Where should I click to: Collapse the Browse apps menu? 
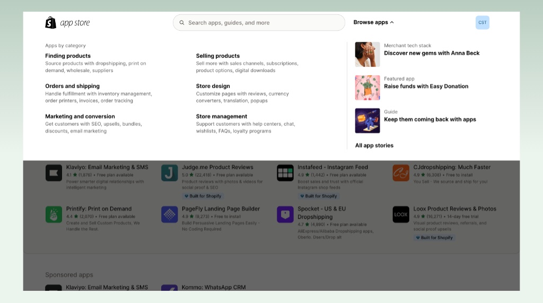point(373,22)
